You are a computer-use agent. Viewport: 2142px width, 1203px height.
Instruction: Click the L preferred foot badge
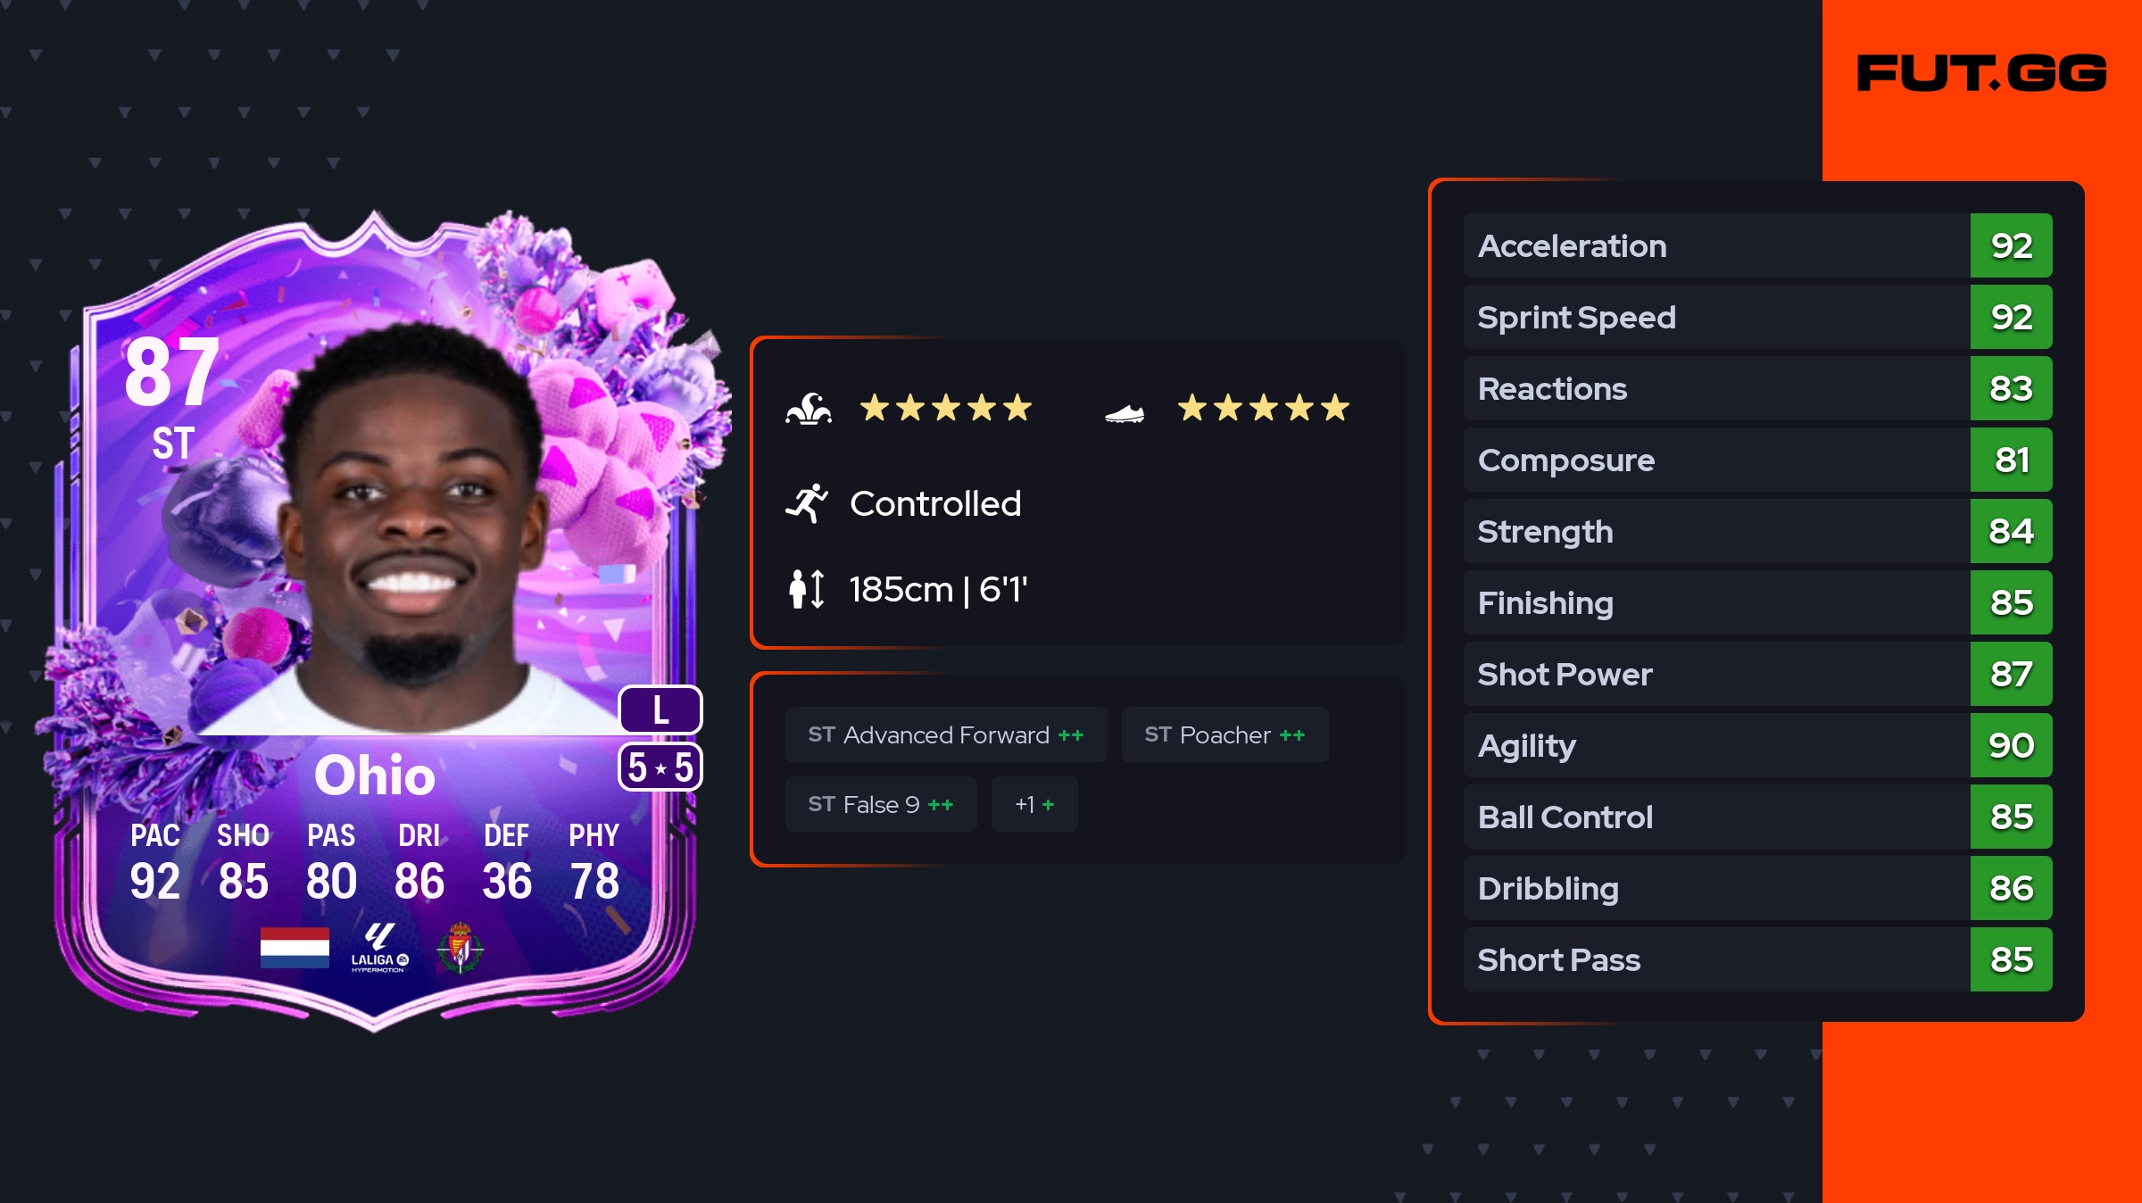[660, 709]
